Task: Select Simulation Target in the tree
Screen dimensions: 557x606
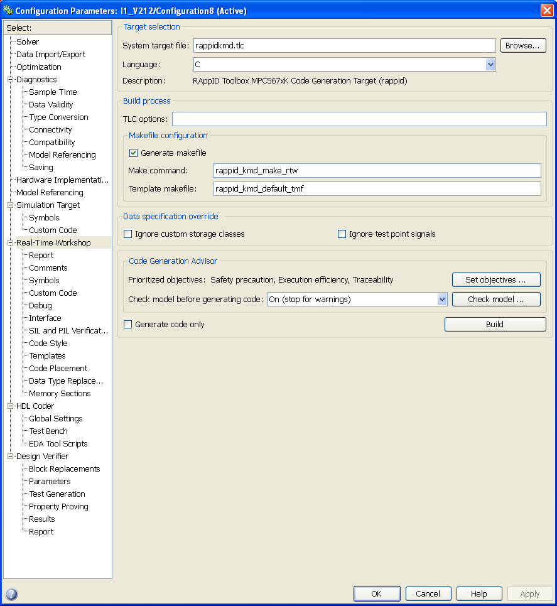Action: click(48, 205)
